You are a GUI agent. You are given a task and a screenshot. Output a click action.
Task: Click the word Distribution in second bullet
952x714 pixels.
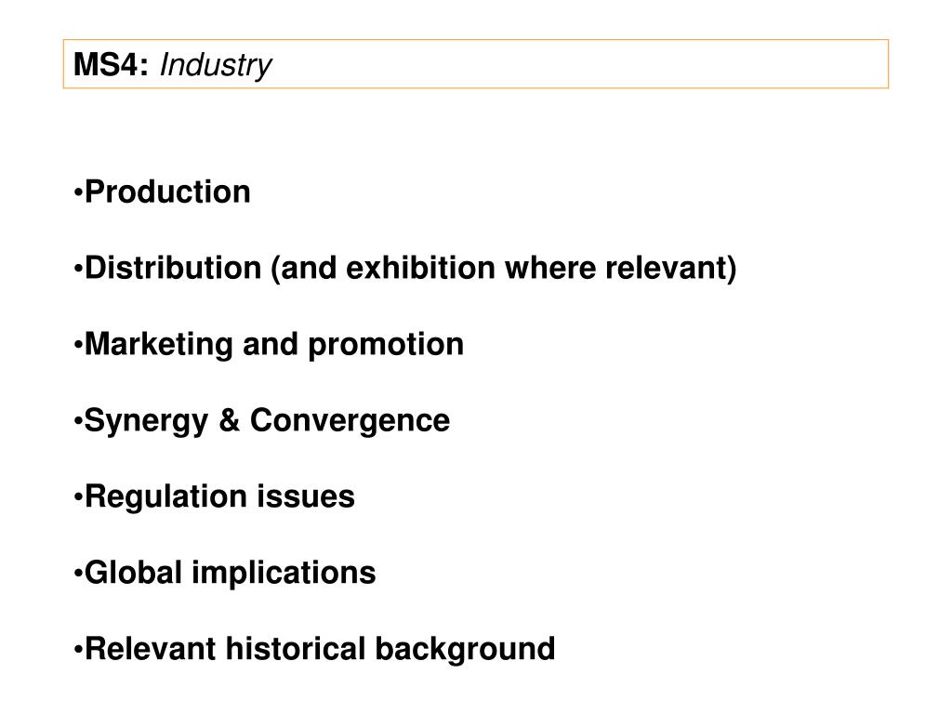pos(173,268)
